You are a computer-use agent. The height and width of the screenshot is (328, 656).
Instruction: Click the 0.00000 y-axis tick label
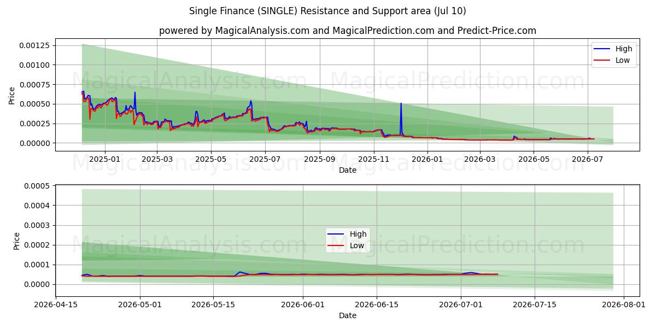pos(34,143)
